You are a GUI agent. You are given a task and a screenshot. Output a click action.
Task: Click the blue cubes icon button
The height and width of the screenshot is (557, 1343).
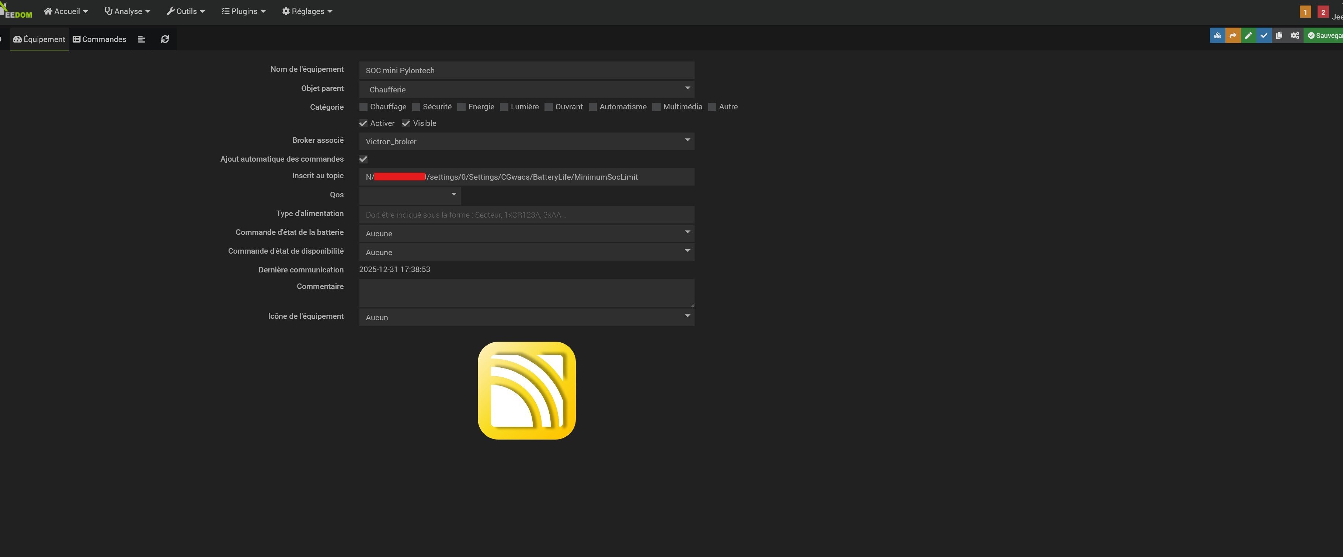pos(1217,35)
